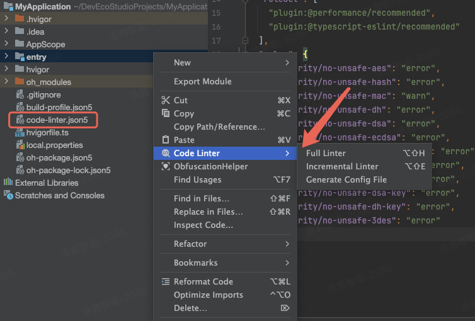Choose Find Usages menu entry

point(225,180)
